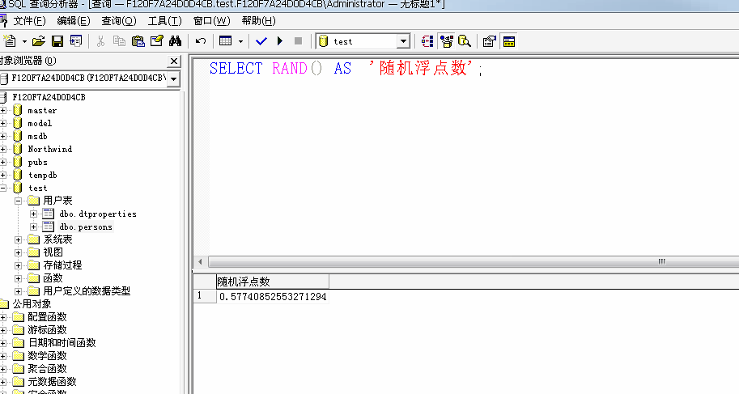Open the 查询(Q) menu
739x394 pixels.
[x=119, y=21]
